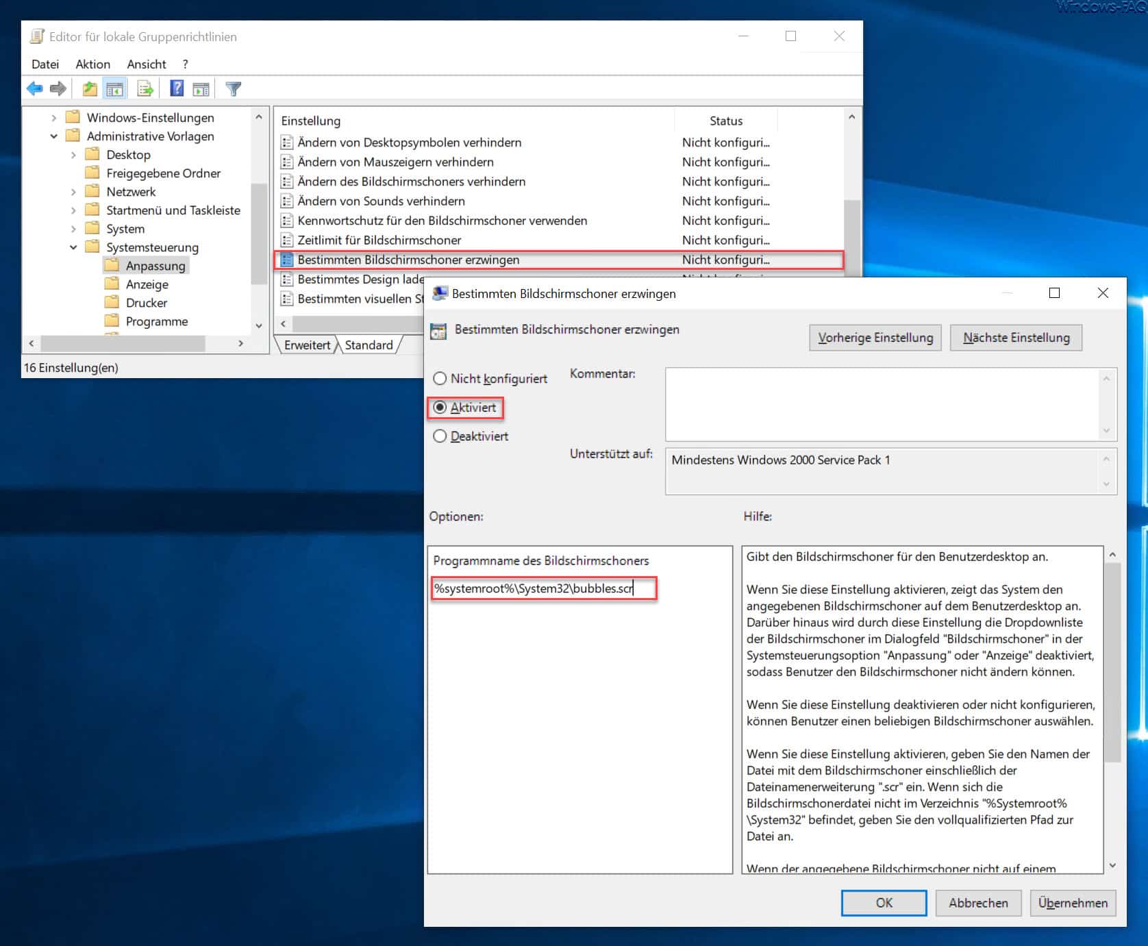Toggle the console tree pane icon
Screen dimensions: 1148x946
(x=114, y=88)
